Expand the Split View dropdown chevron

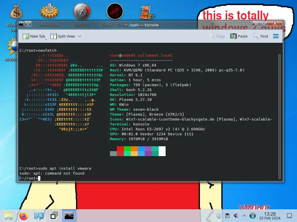[80, 36]
